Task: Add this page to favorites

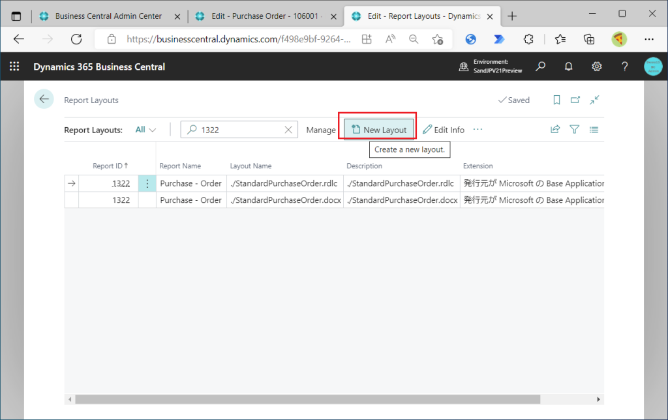Action: 437,39
